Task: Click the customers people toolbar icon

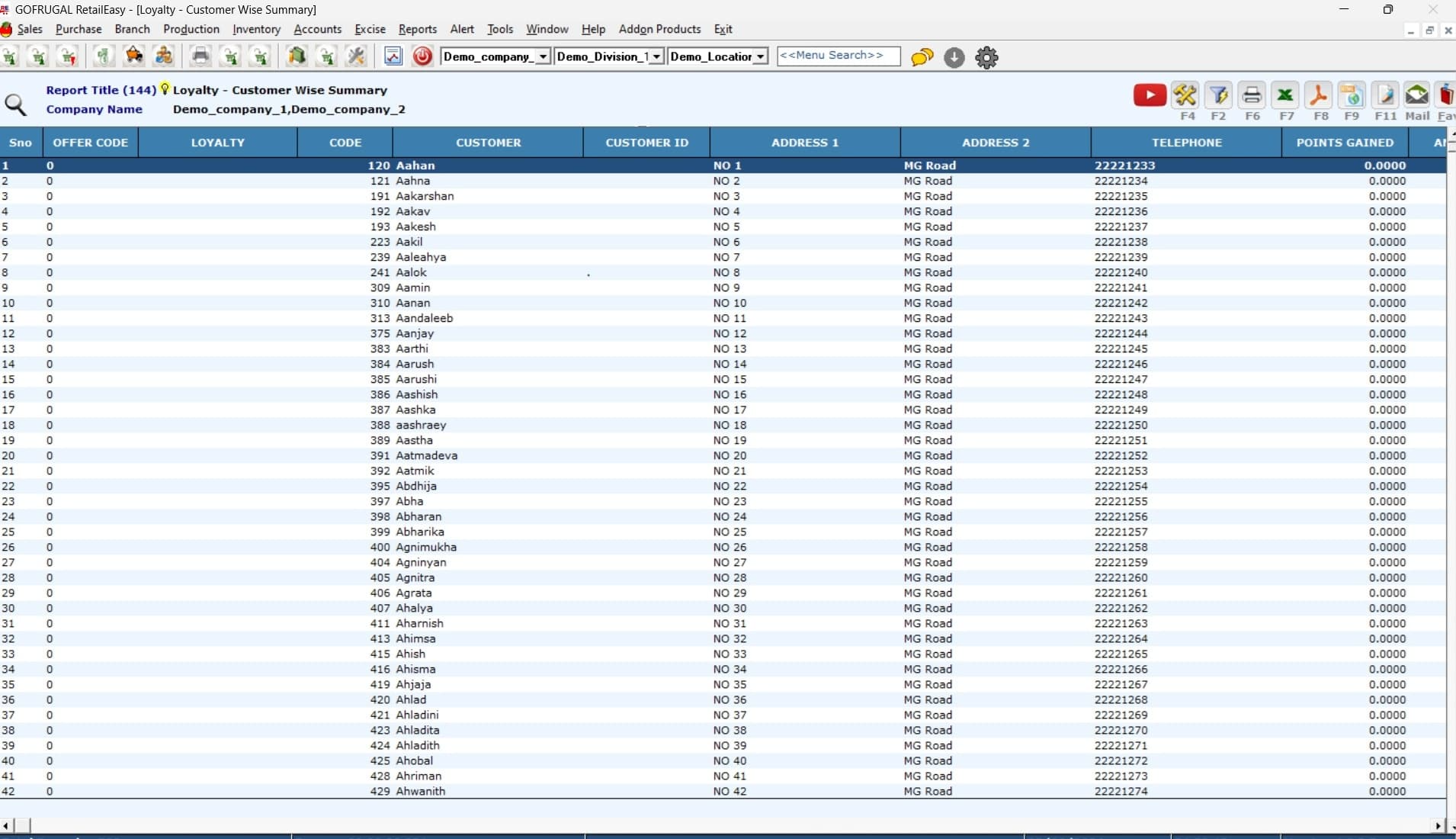Action: [x=164, y=56]
